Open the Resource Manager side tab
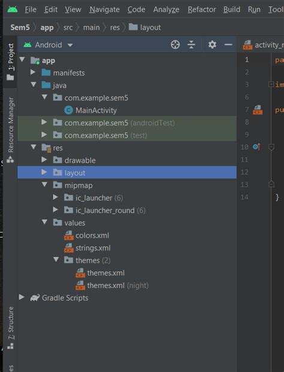Image resolution: width=284 pixels, height=372 pixels. coord(10,129)
